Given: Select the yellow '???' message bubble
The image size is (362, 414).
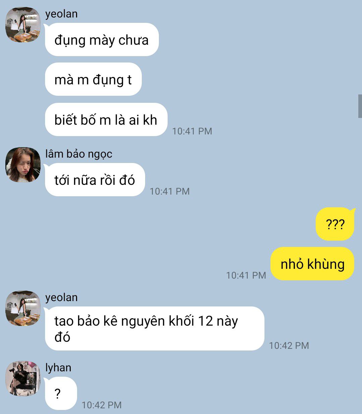Looking at the screenshot, I should tap(335, 224).
